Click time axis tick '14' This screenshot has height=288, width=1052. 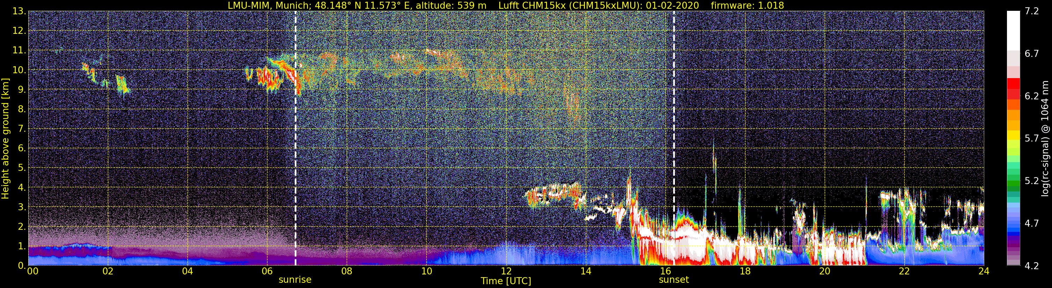pos(586,271)
